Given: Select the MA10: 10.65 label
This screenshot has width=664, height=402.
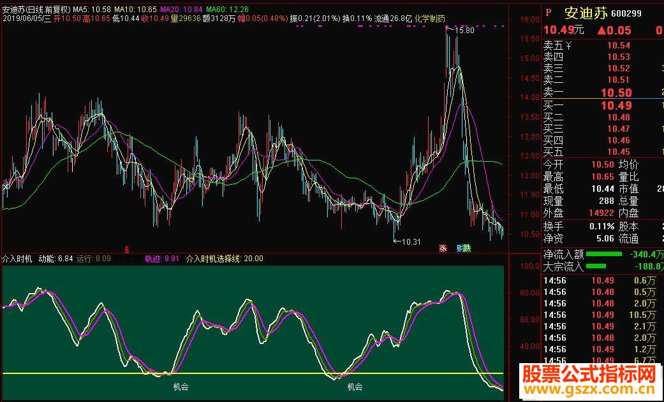Looking at the screenshot, I should [135, 10].
